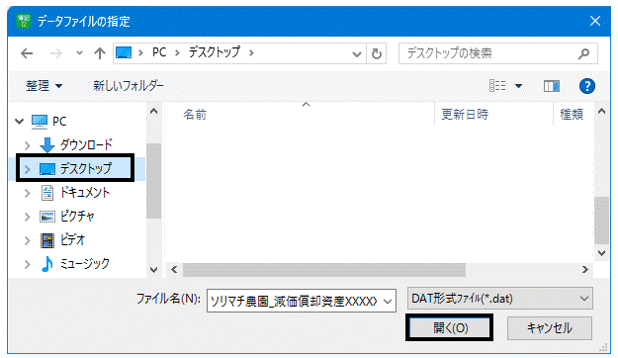The width and height of the screenshot is (618, 358).
Task: Close the データファイルの指定 dialog
Action: pos(595,21)
